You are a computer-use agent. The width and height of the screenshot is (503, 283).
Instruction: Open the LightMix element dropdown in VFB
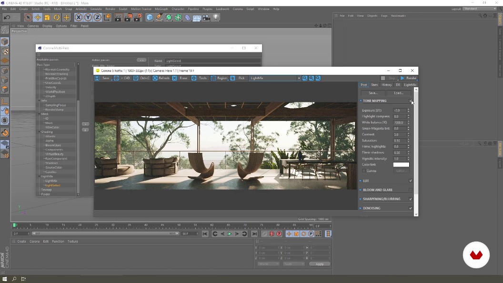(299, 78)
